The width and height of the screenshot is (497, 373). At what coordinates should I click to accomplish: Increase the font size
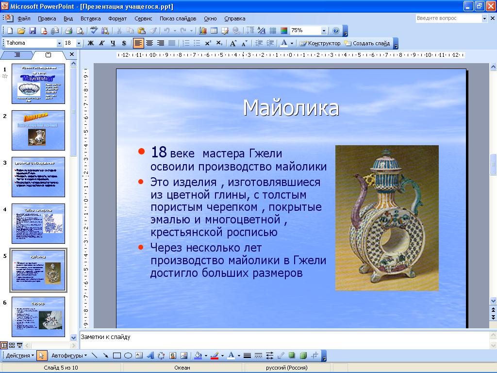tap(233, 43)
